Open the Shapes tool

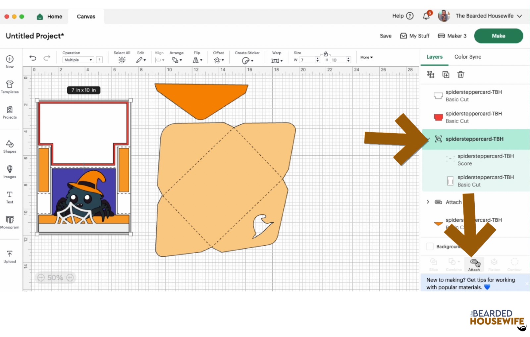pos(10,146)
